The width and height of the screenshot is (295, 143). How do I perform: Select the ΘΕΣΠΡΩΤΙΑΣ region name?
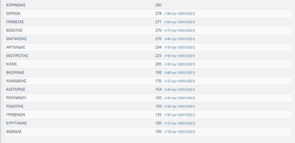click(17, 55)
